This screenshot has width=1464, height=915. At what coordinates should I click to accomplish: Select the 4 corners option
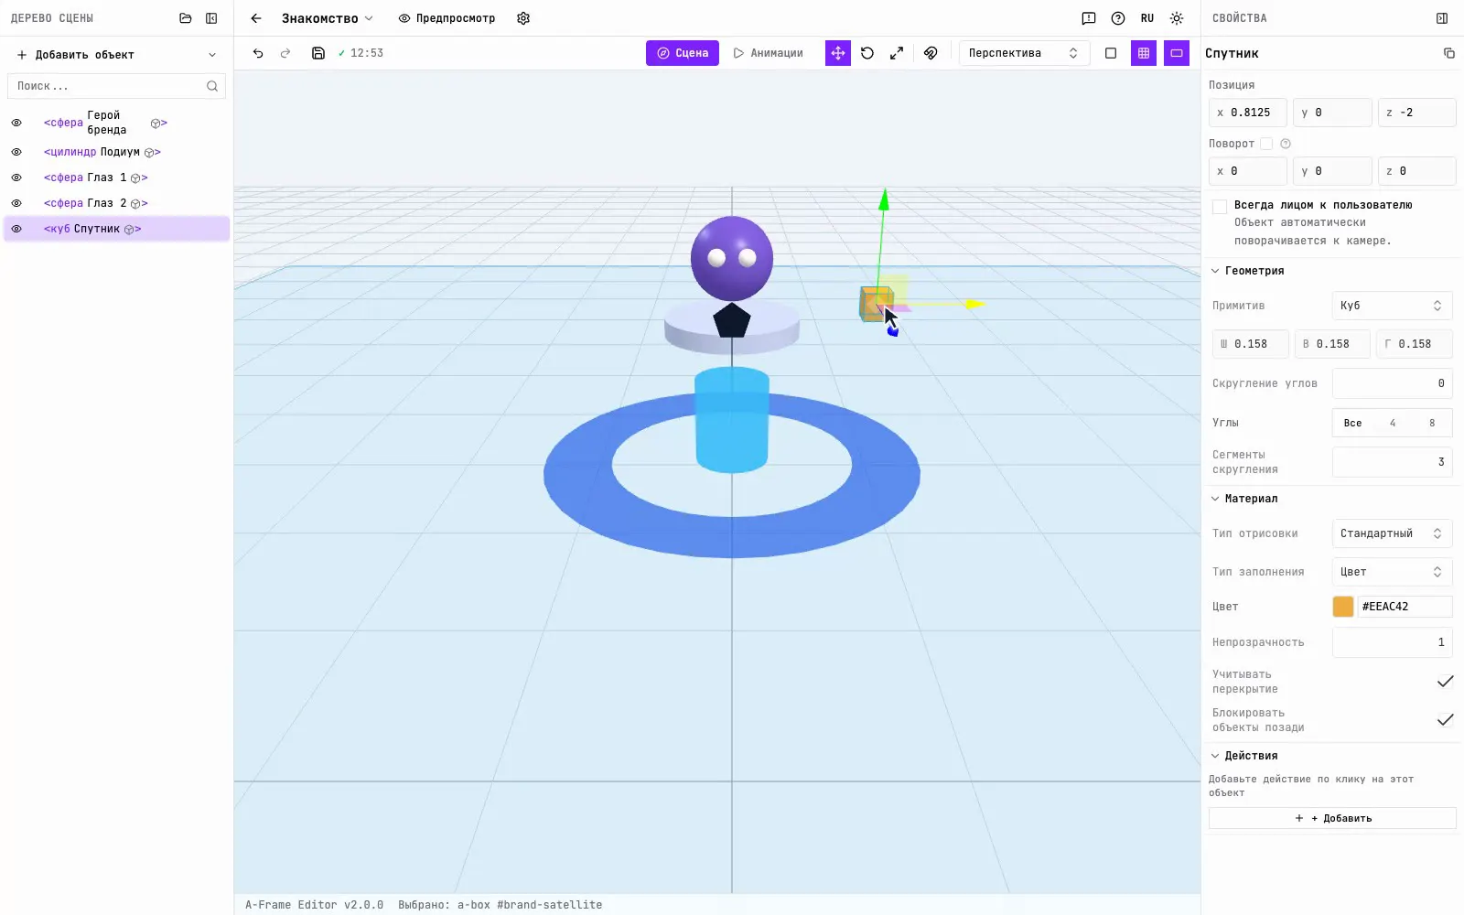click(1393, 423)
